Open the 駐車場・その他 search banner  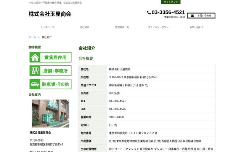point(50,84)
